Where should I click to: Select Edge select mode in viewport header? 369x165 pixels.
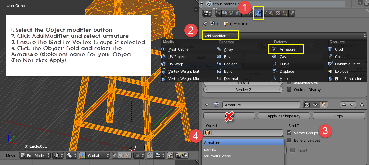[121, 155]
